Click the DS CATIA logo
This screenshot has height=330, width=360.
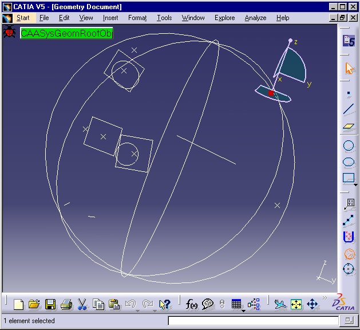tap(343, 302)
